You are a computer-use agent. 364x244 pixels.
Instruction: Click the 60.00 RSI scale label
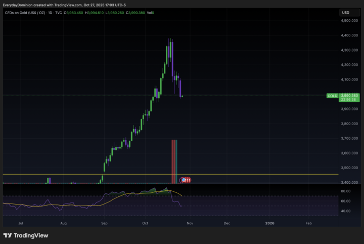(x=345, y=201)
